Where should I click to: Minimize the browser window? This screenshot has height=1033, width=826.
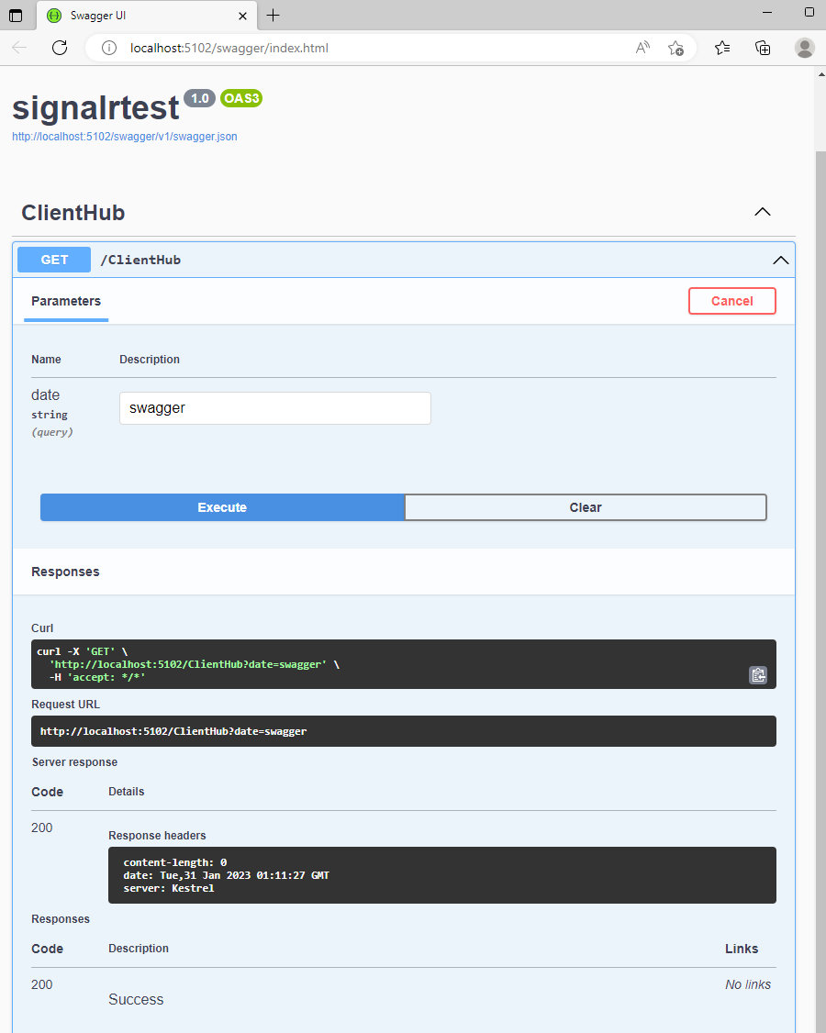click(x=767, y=13)
